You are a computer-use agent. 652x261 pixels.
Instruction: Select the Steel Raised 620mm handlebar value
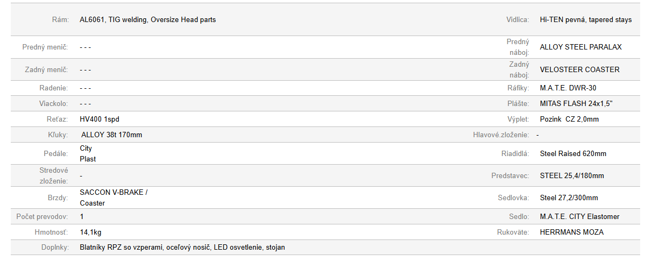coord(573,154)
